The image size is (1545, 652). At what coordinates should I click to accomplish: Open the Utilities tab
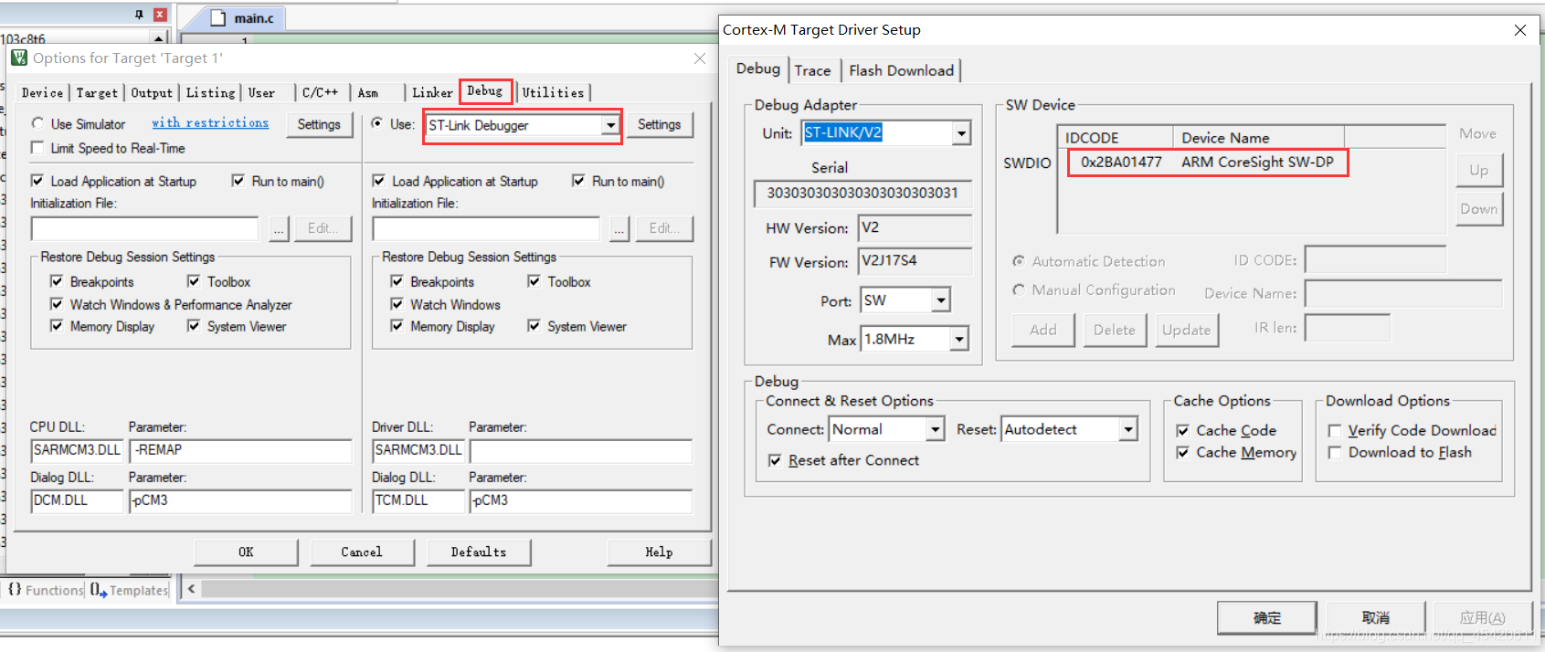point(553,92)
